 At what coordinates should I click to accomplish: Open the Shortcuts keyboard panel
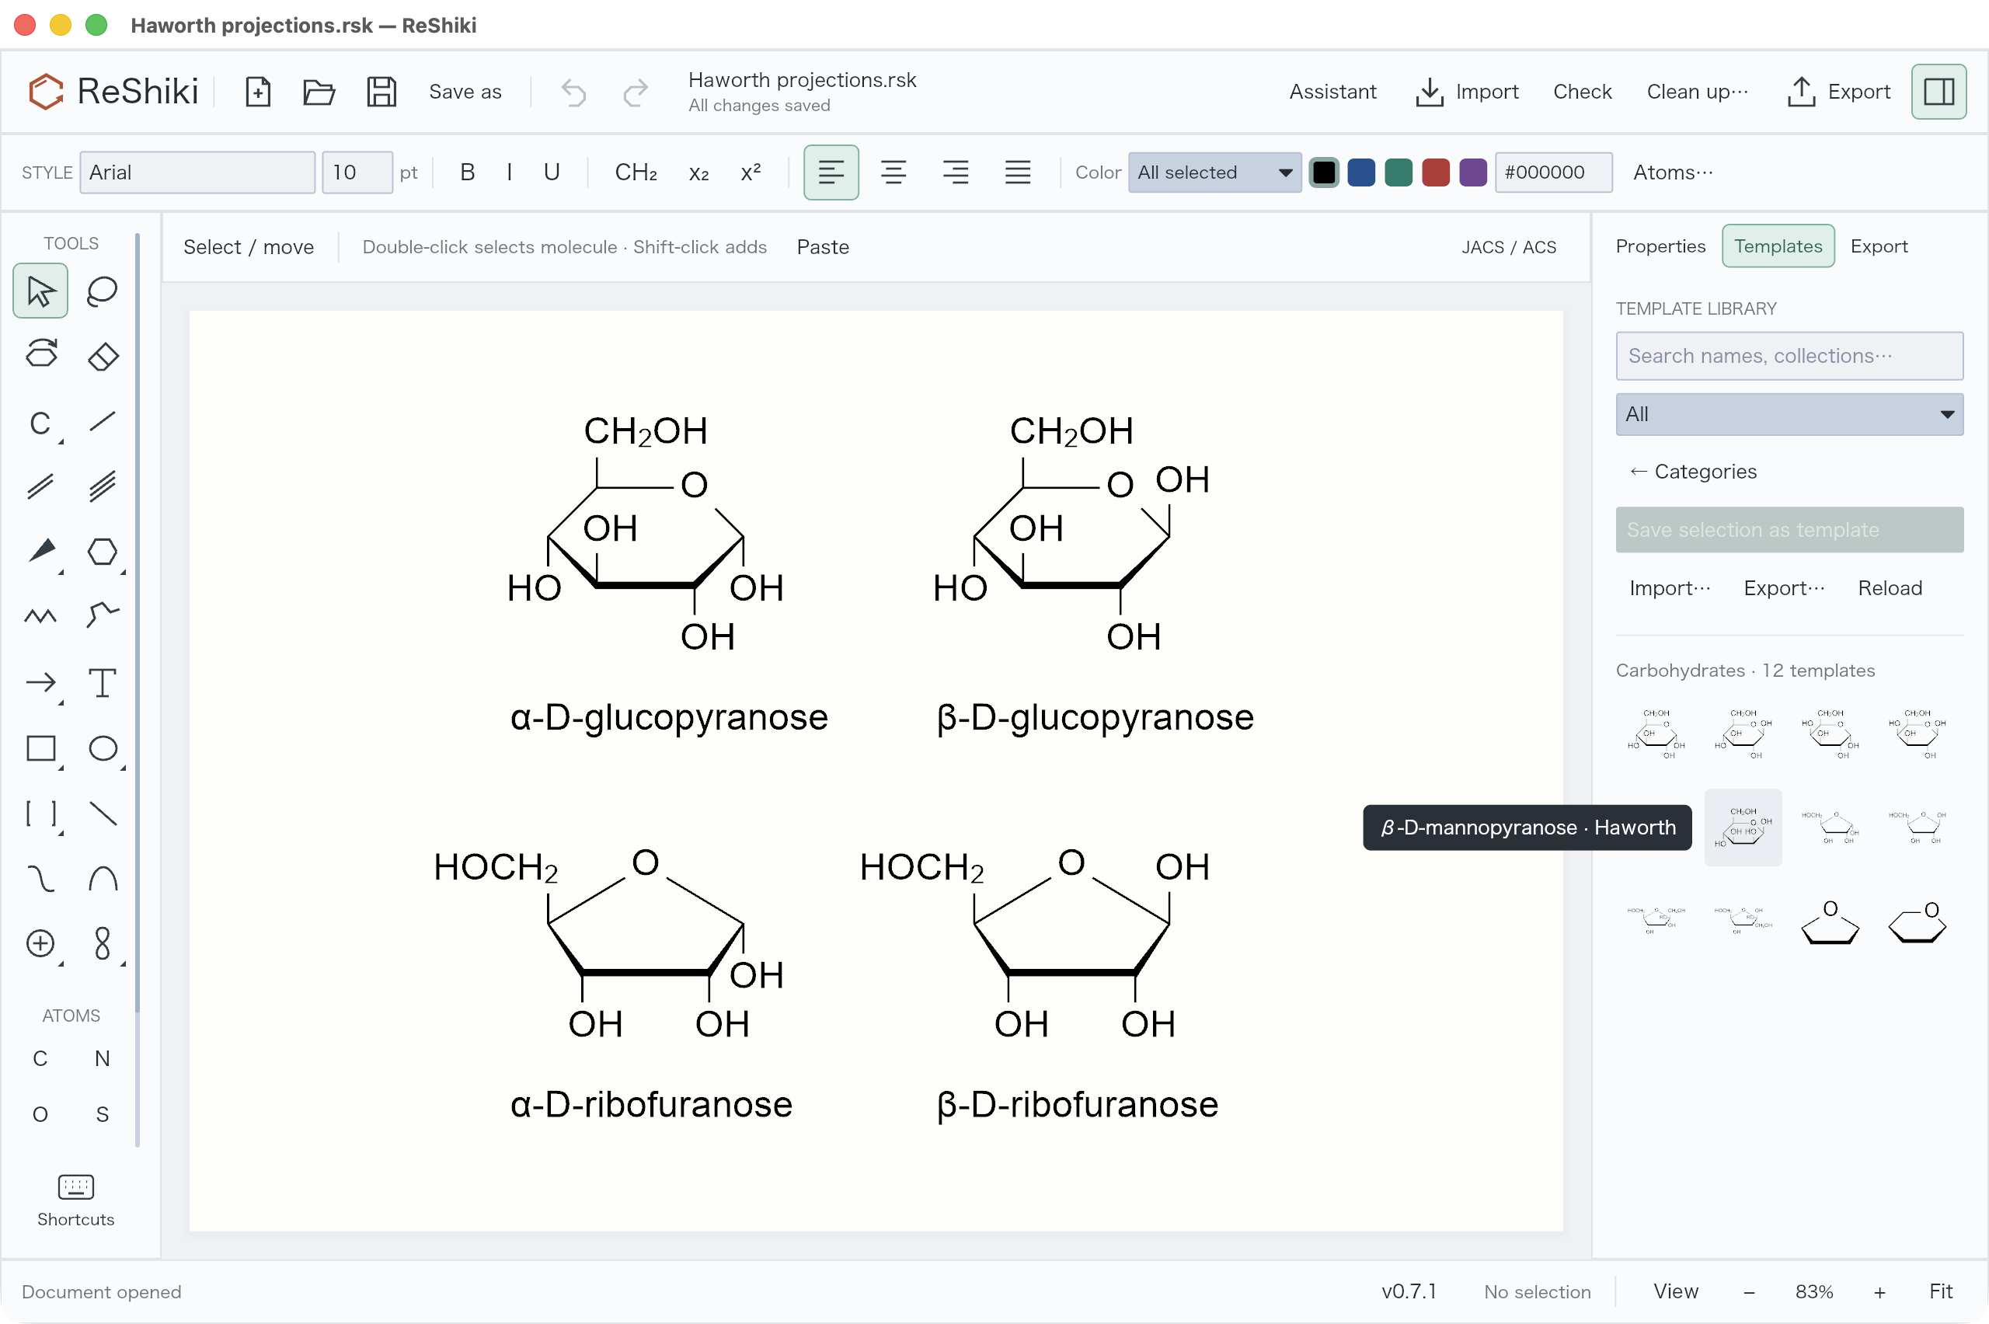[76, 1200]
